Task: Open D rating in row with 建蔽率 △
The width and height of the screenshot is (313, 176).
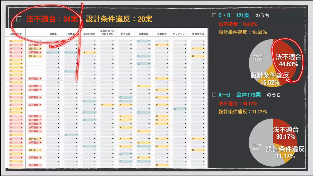Action: coord(16,52)
